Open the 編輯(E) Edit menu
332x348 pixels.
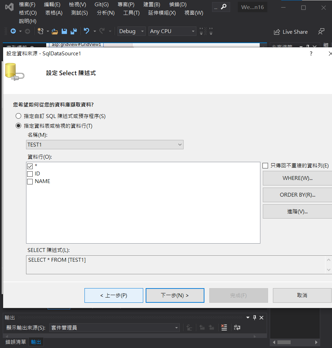(52, 5)
